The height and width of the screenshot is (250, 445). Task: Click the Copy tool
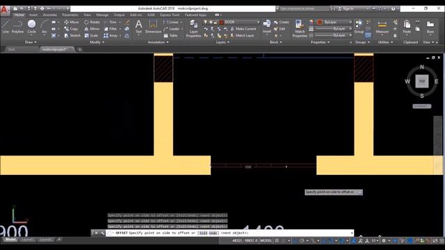71,29
